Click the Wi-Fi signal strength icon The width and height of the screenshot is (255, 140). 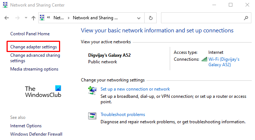[x=204, y=59]
